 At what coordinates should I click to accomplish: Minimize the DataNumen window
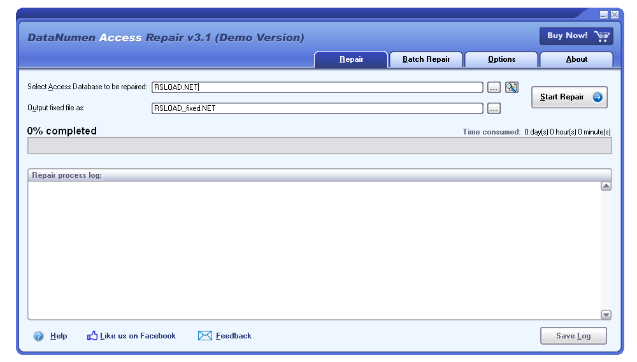[x=604, y=15]
